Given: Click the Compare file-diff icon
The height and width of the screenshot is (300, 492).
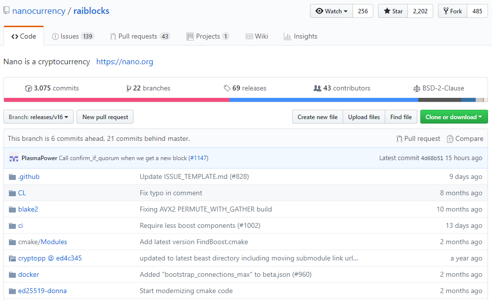Looking at the screenshot, I should [450, 139].
